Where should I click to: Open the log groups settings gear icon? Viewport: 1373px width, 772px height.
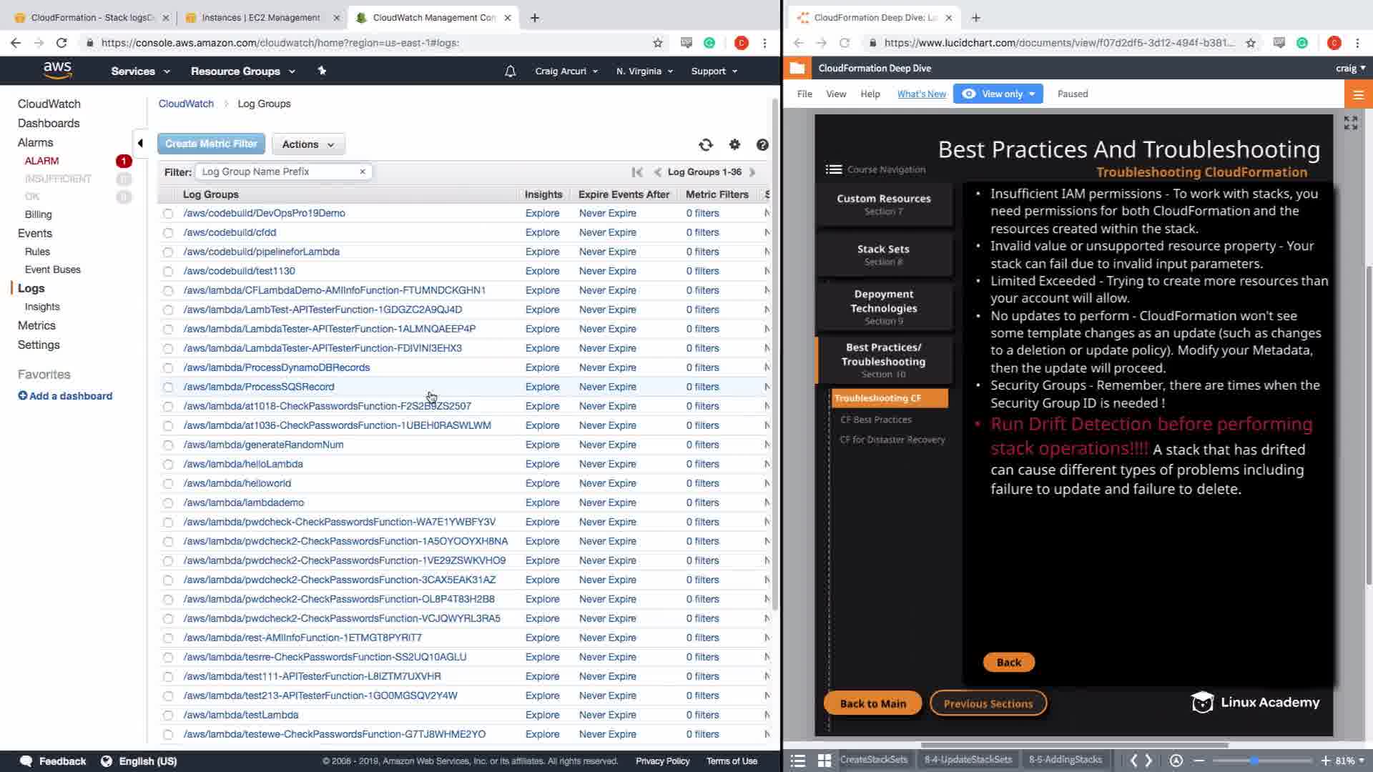(734, 144)
